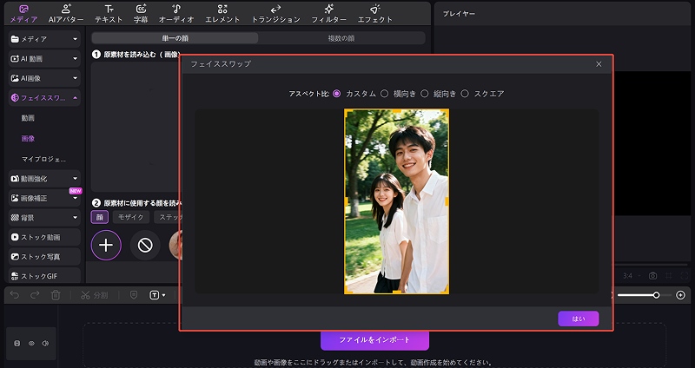Viewport: 695px width, 368px height.
Task: Confirm with the はい button
Action: pyautogui.click(x=579, y=319)
